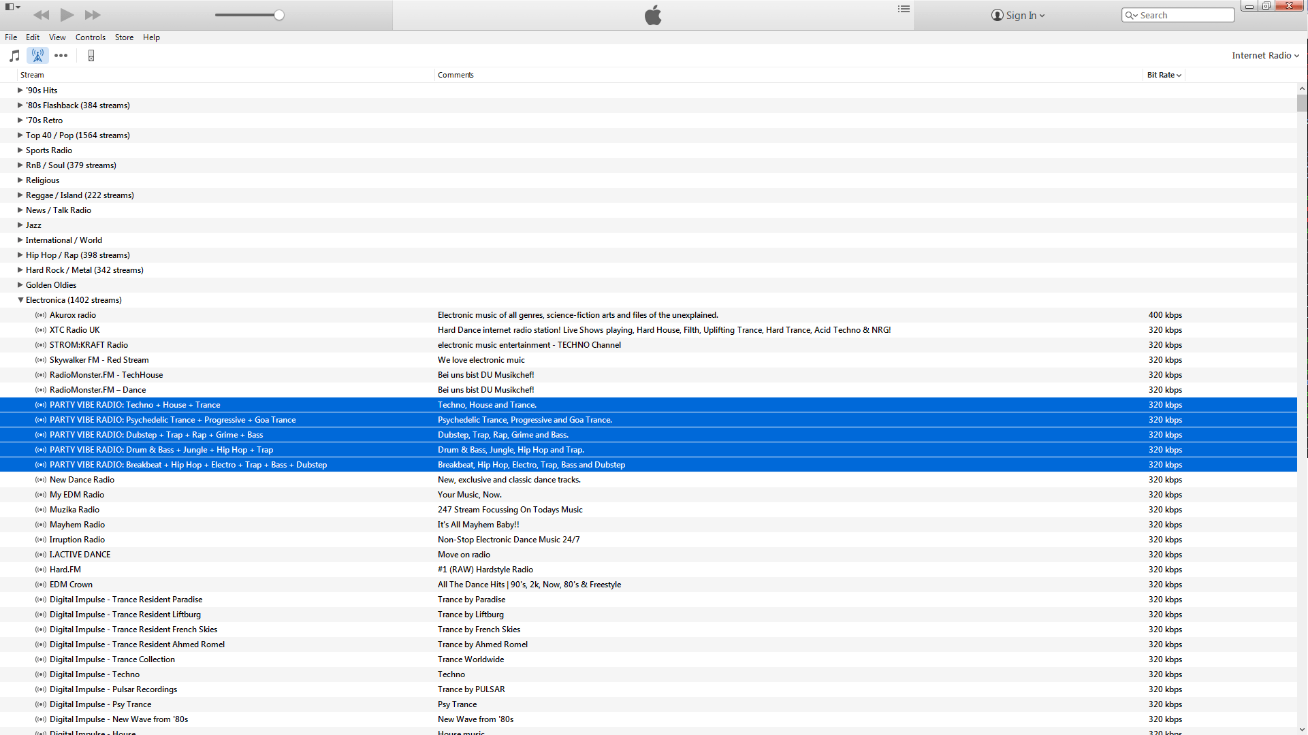Click radio icon for Hard.FM

(41, 570)
